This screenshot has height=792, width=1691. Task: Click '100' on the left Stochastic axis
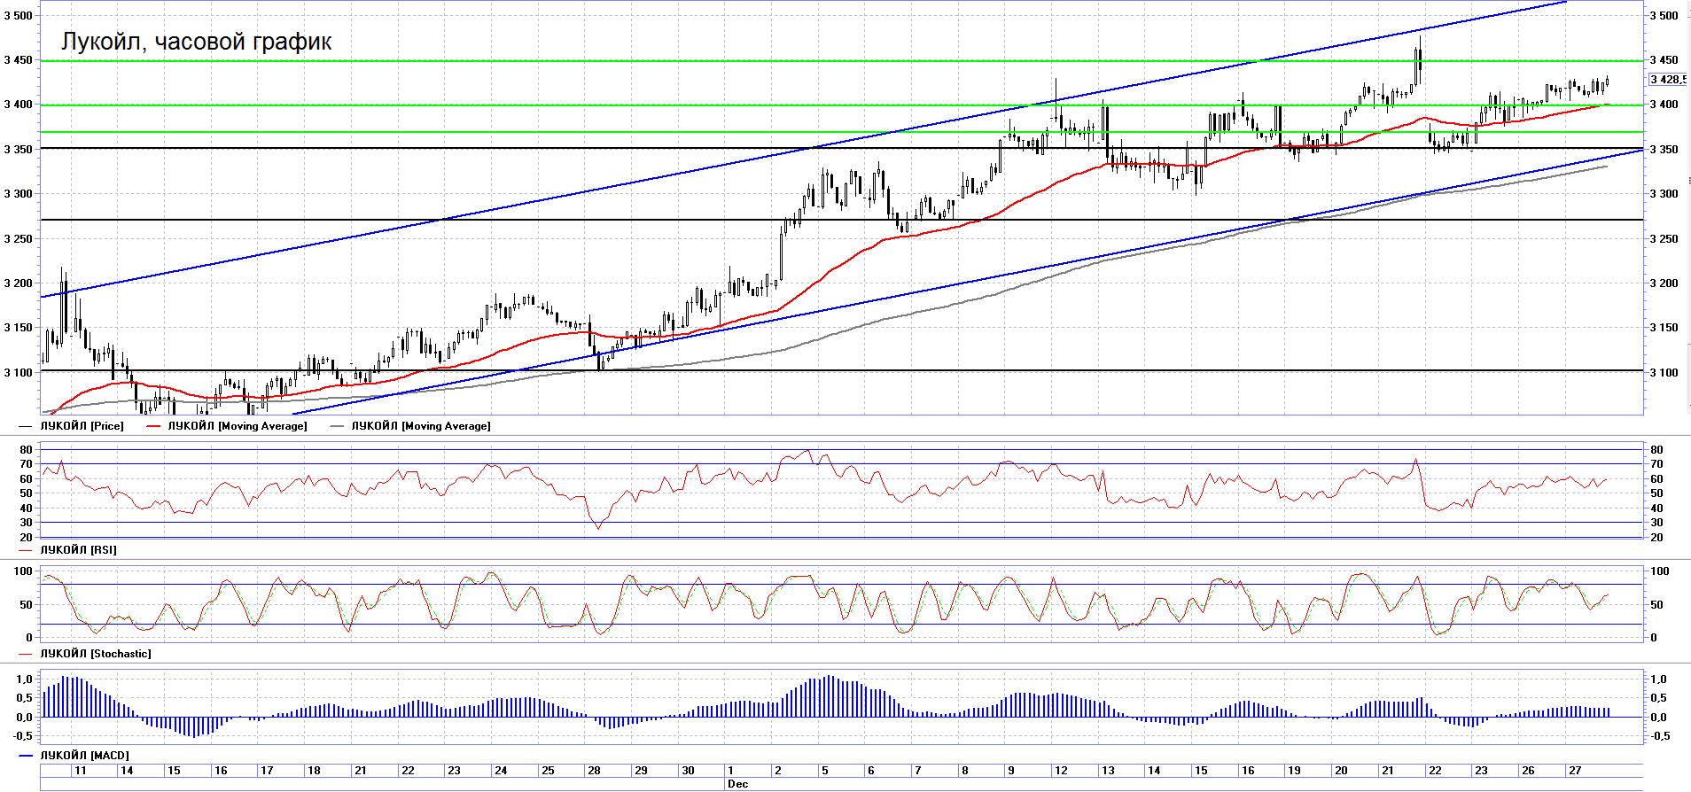click(x=24, y=571)
